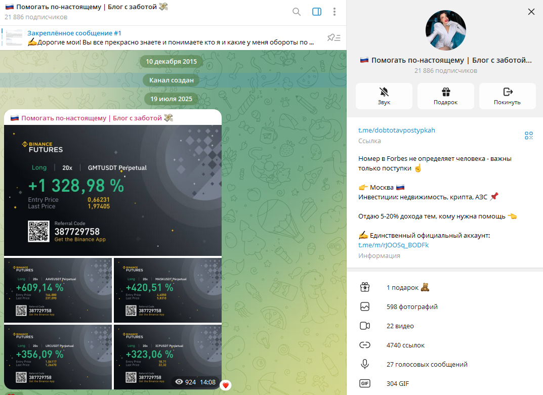The image size is (543, 395).
Task: Click the microphone icon for voice messages
Action: coord(365,364)
